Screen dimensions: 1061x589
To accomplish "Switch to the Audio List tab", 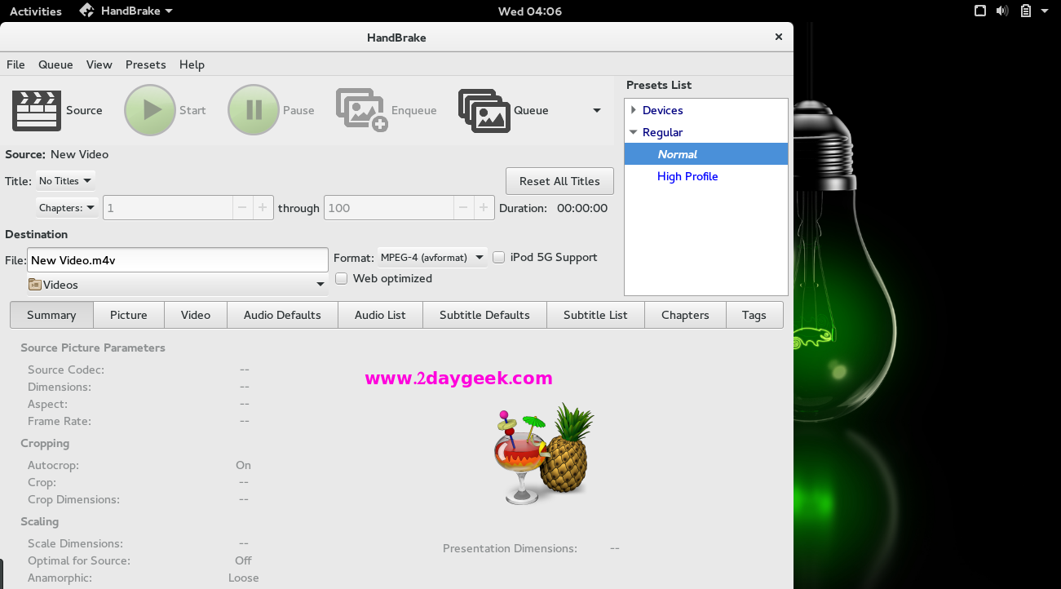I will point(380,315).
